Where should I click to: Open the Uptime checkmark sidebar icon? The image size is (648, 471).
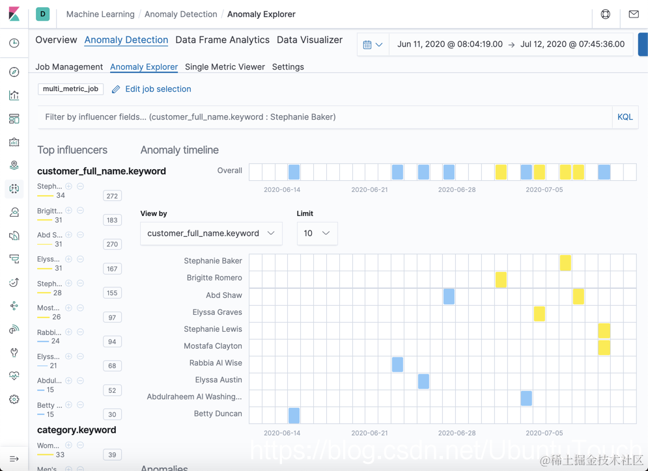point(14,282)
